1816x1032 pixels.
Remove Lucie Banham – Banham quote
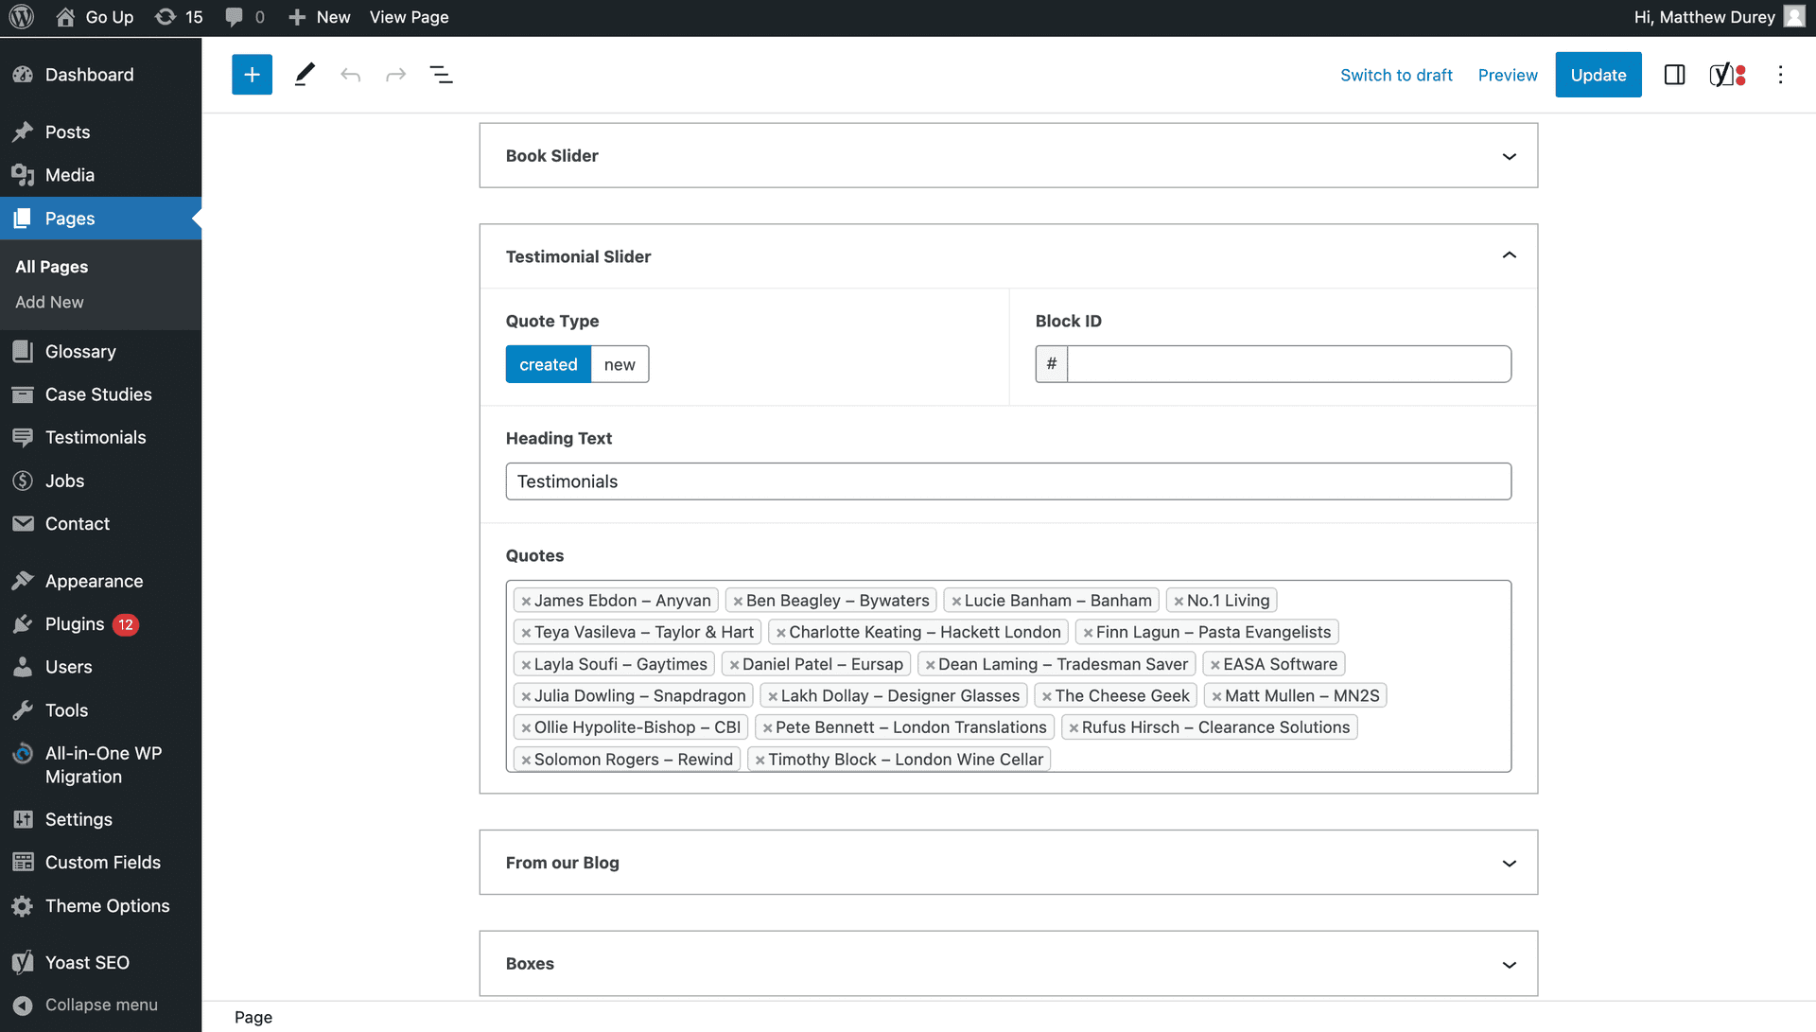pyautogui.click(x=956, y=602)
